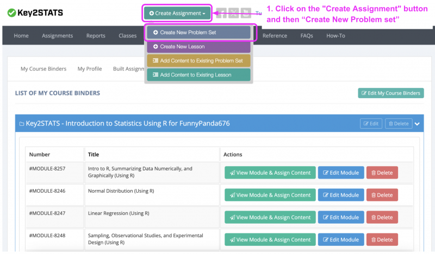Image resolution: width=435 pixels, height=254 pixels.
Task: Edit Module for MODULE-8257
Action: (341, 173)
